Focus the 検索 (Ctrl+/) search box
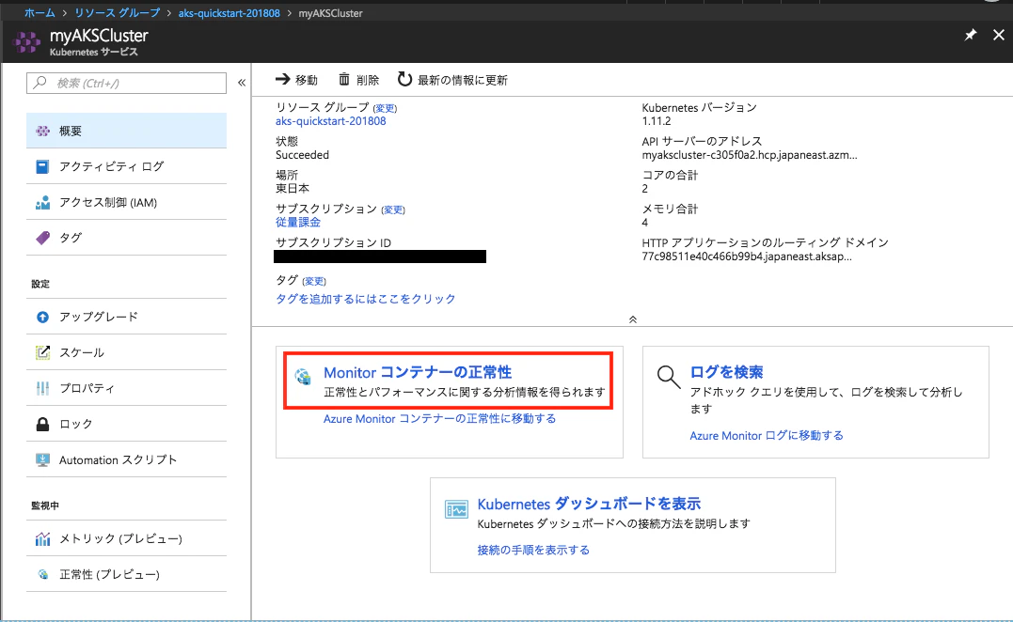The image size is (1013, 622). (127, 83)
